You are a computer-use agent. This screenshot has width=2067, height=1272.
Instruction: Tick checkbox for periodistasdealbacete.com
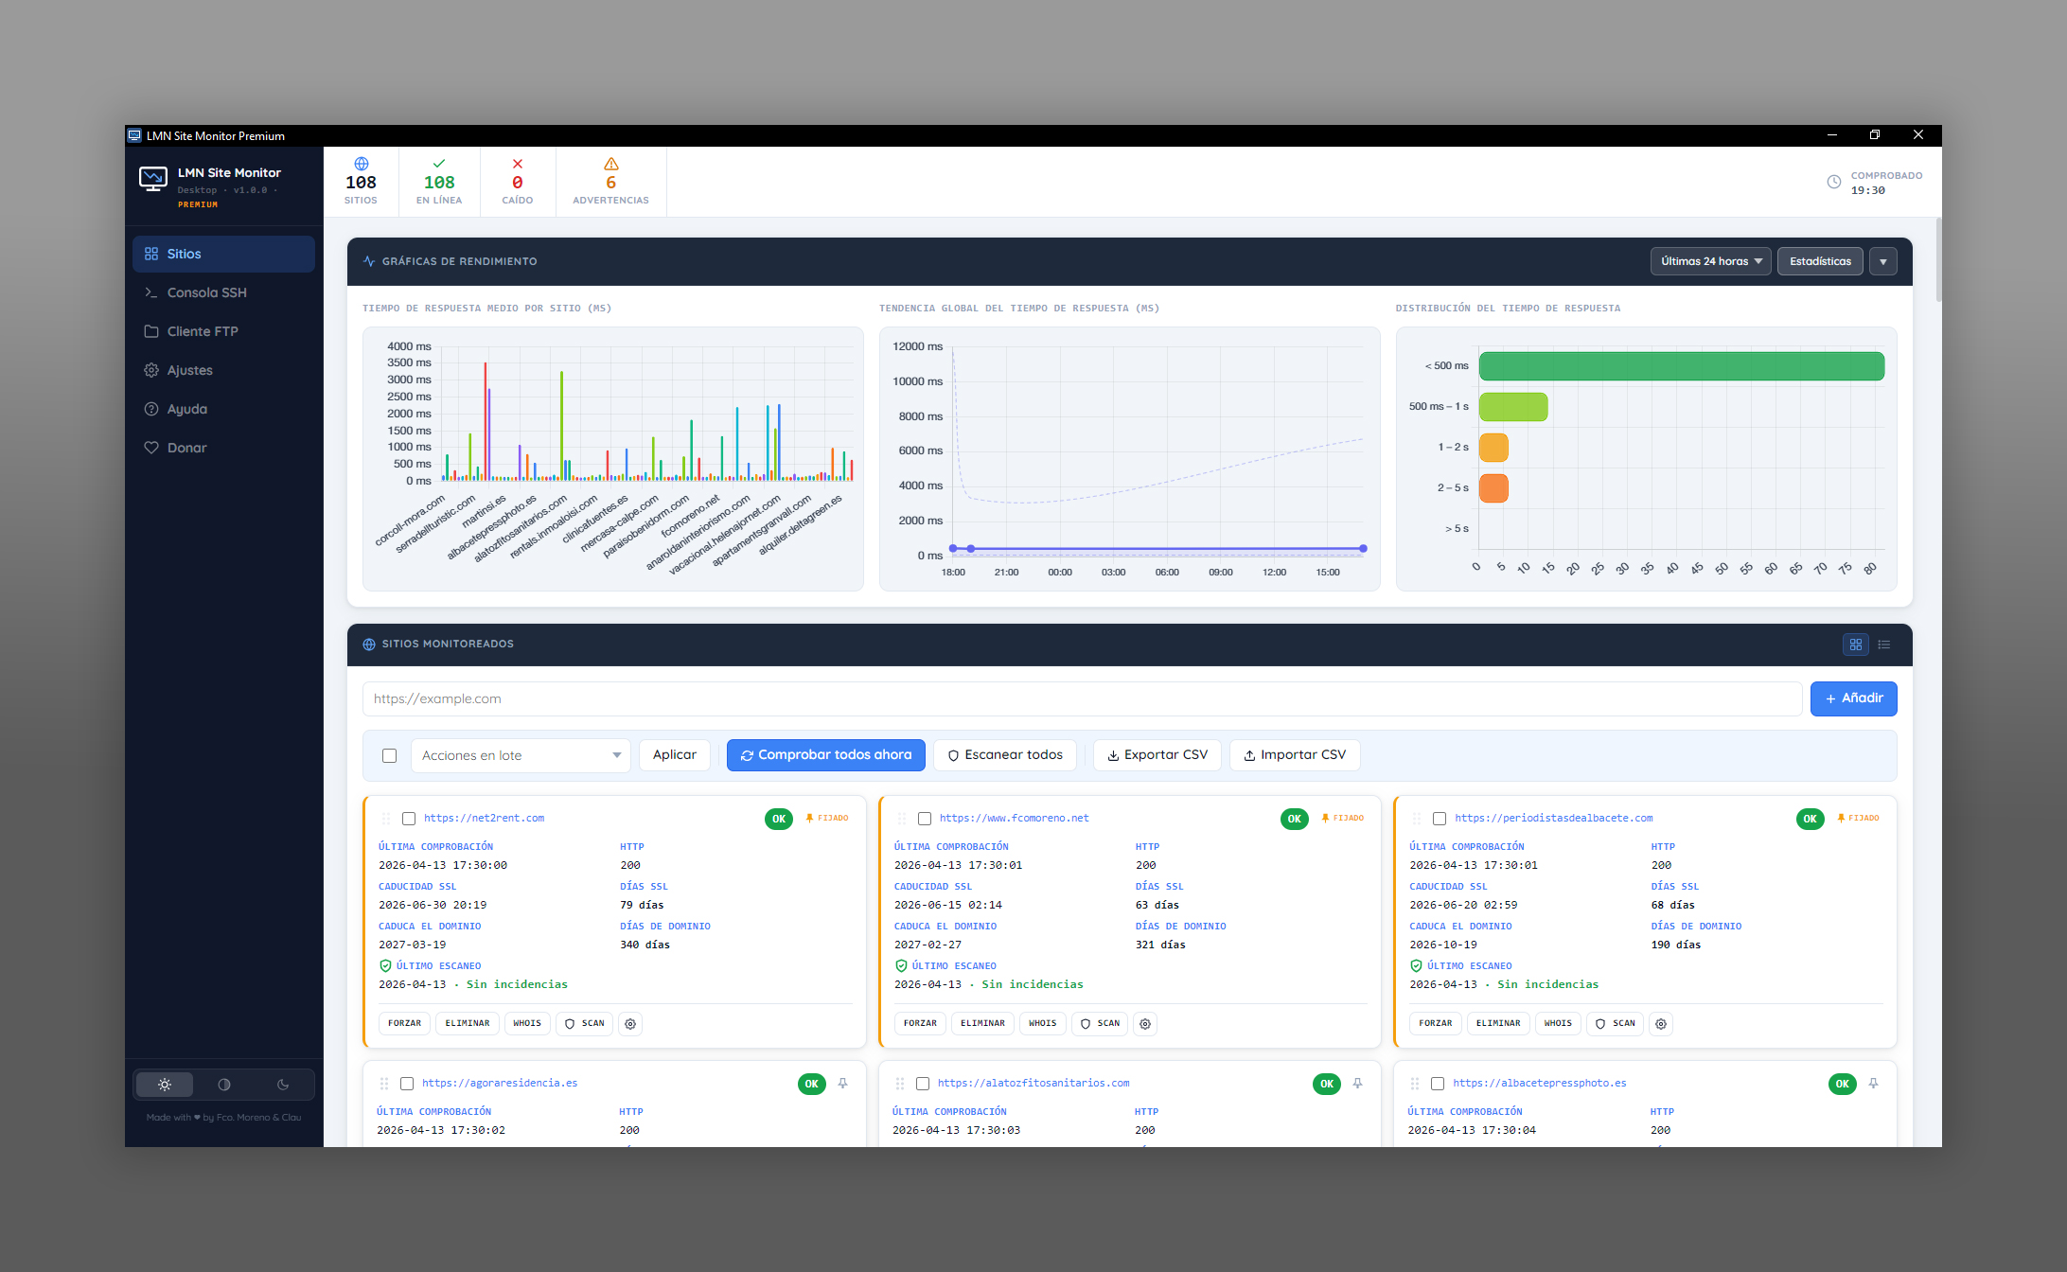1440,819
